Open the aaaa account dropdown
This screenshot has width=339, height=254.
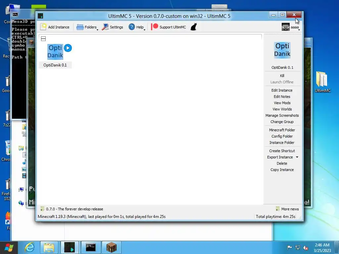tap(291, 27)
